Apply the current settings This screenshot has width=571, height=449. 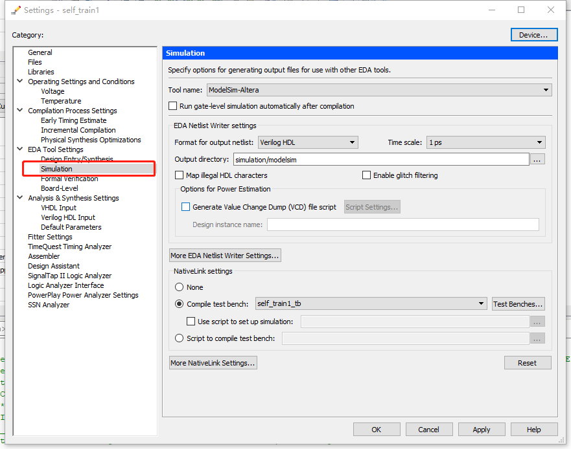click(x=482, y=430)
